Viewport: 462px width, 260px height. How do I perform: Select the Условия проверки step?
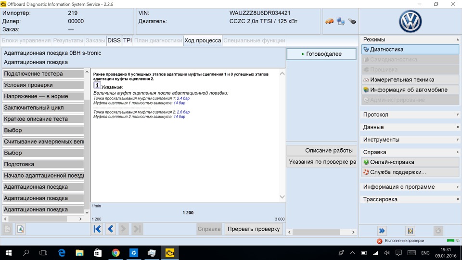(43, 85)
